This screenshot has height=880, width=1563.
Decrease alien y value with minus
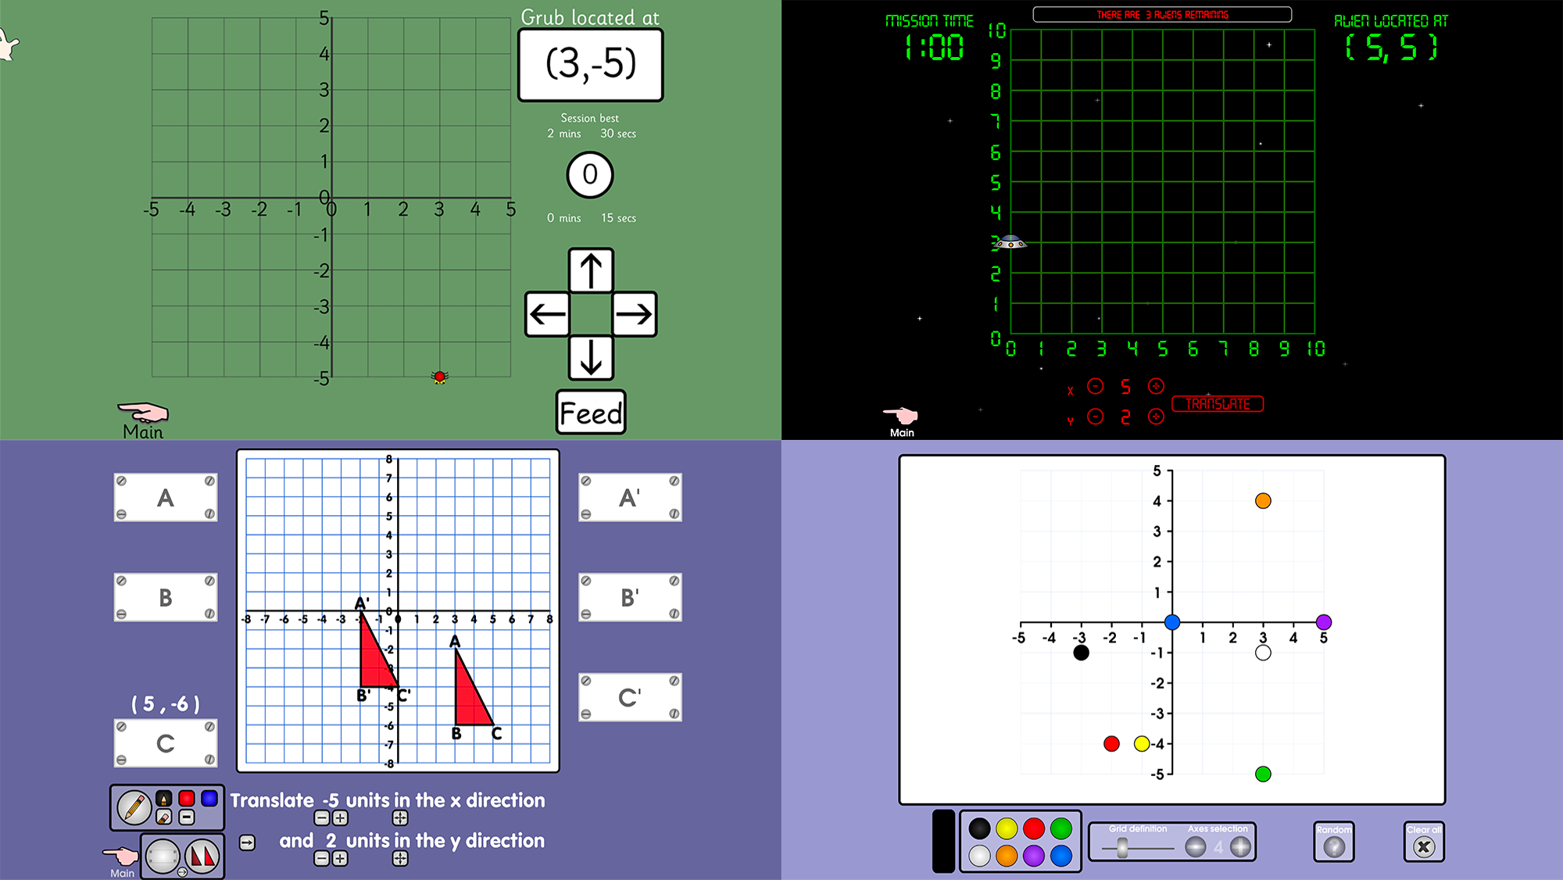[1096, 417]
